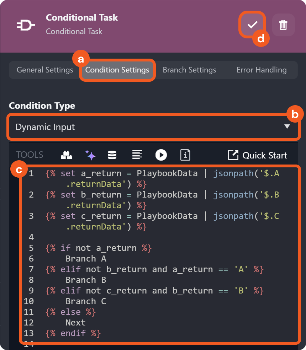
Task: Open the Branch Settings tab
Action: 189,70
